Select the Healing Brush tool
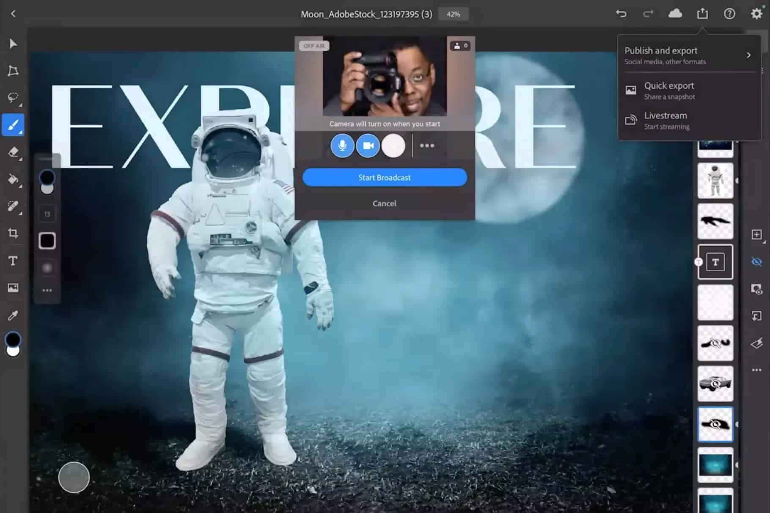 [x=13, y=206]
